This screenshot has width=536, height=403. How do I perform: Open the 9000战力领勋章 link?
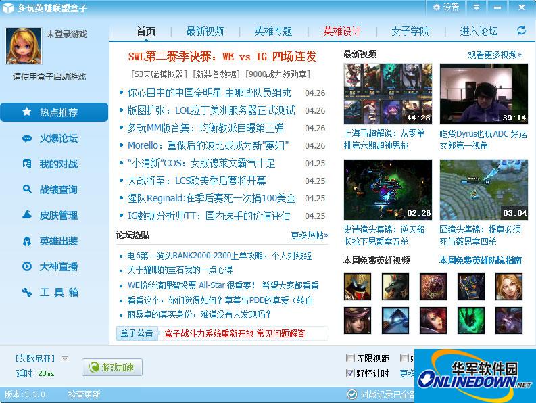(278, 74)
